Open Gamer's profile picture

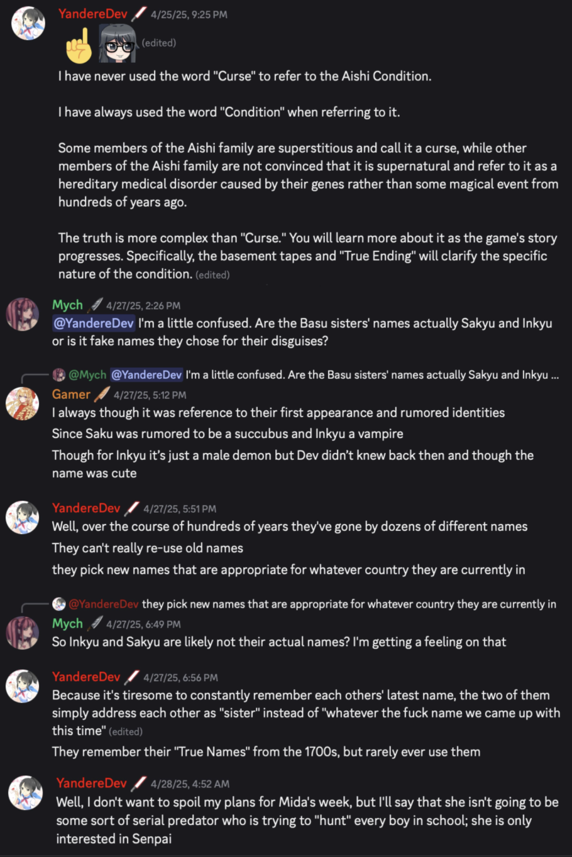point(22,403)
